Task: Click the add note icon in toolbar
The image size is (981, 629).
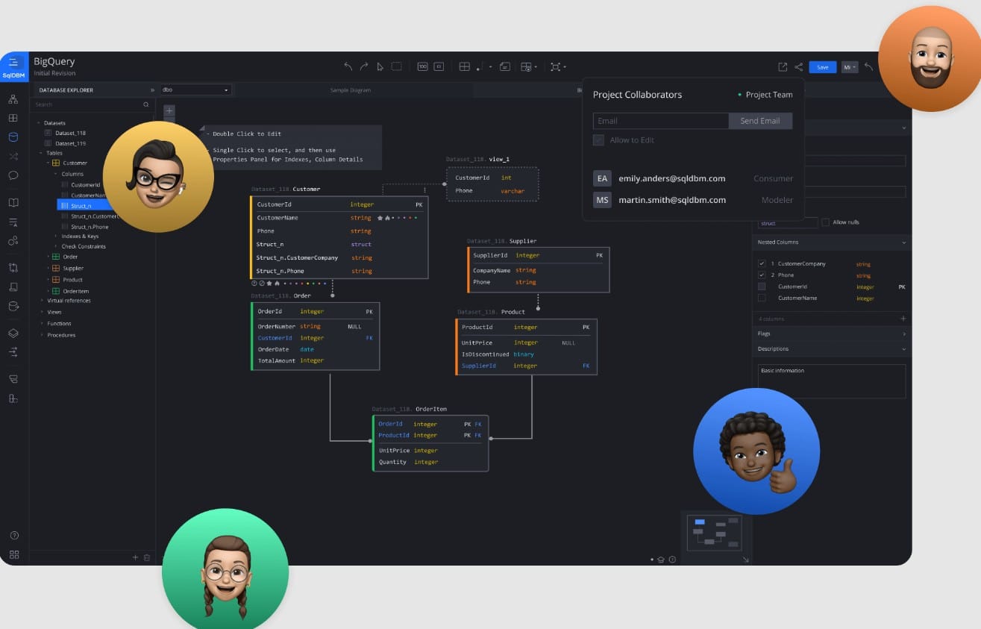Action: pos(505,66)
